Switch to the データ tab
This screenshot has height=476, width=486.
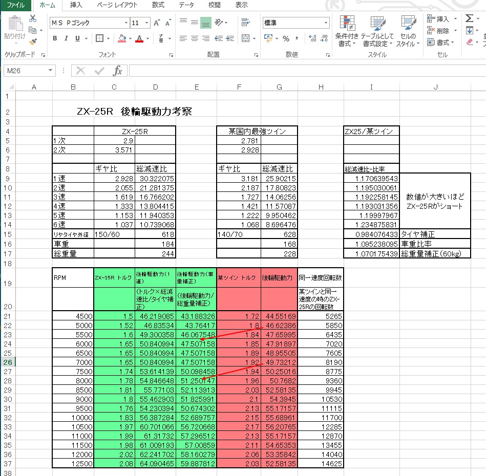click(186, 5)
